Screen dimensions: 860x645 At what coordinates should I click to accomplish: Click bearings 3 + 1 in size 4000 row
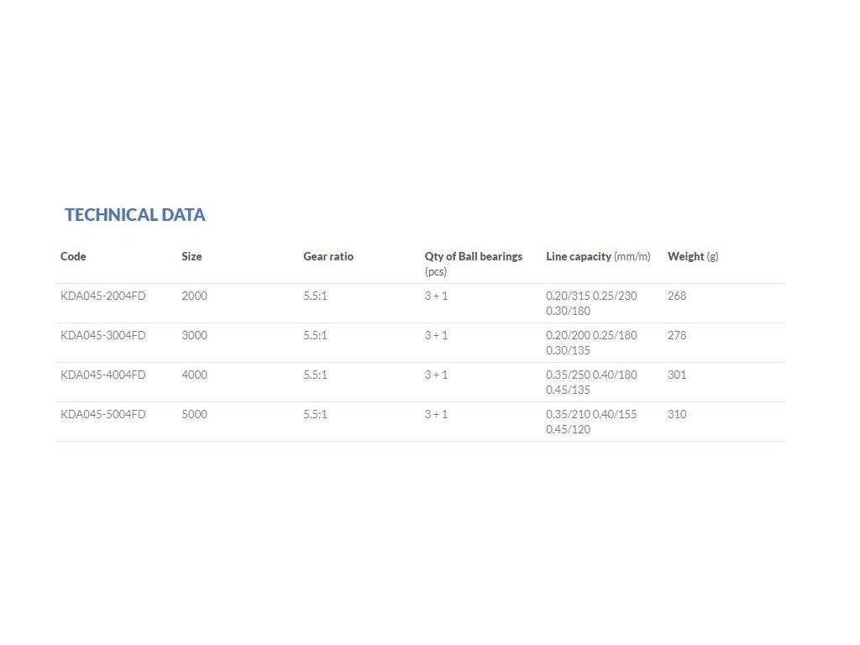(x=436, y=375)
